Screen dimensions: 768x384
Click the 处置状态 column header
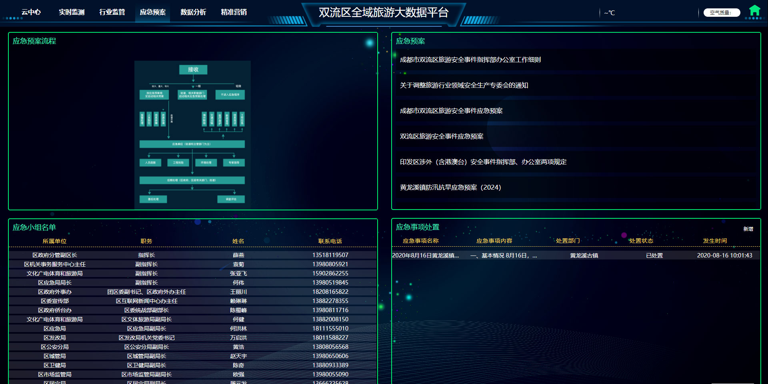pos(641,241)
